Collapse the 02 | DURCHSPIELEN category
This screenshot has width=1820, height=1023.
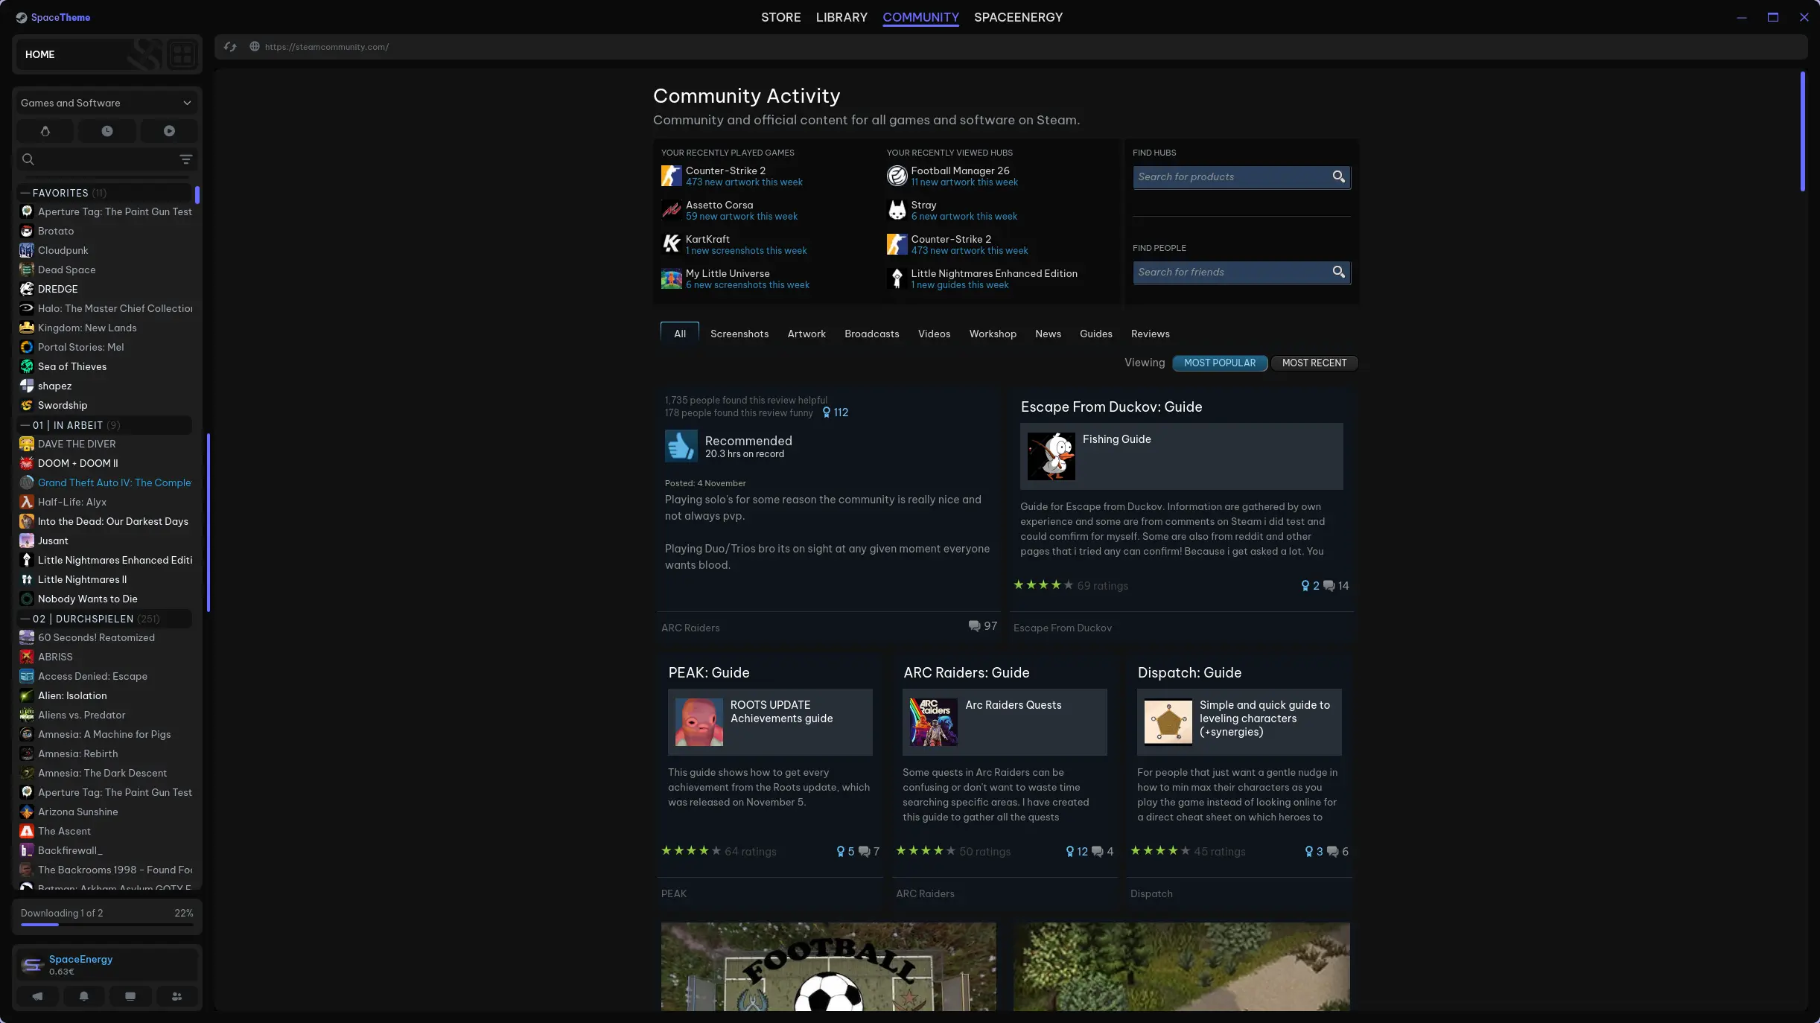pos(25,619)
